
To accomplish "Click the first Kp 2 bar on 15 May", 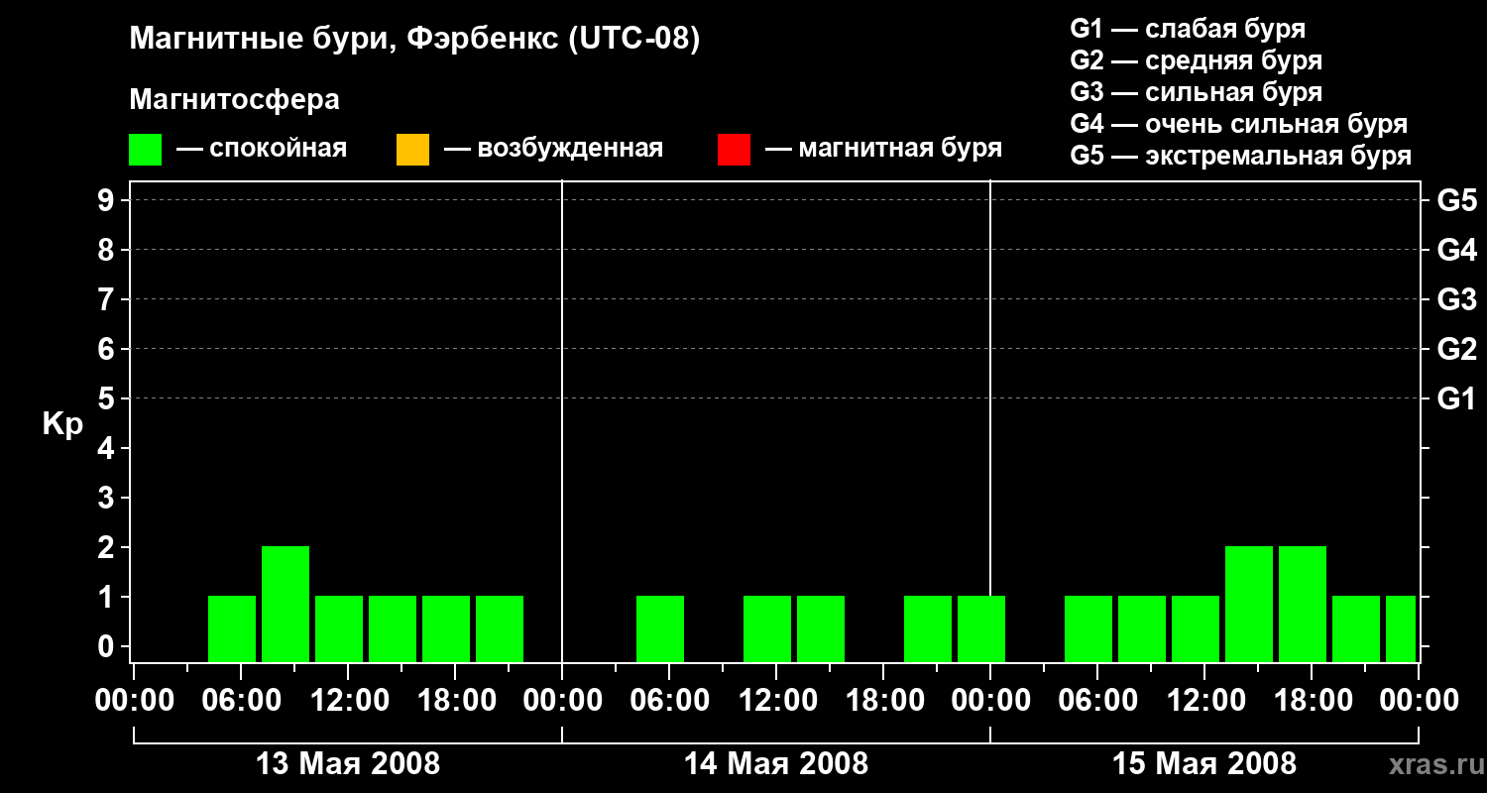I will 1249,604.
